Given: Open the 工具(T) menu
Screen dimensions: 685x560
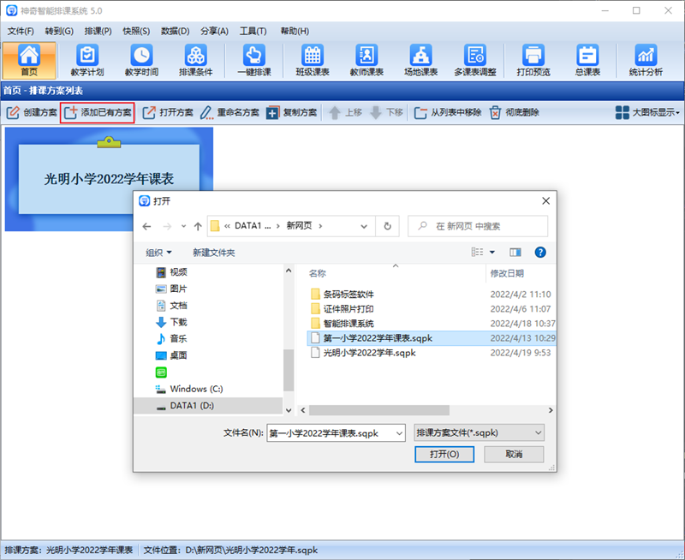Looking at the screenshot, I should pyautogui.click(x=253, y=31).
